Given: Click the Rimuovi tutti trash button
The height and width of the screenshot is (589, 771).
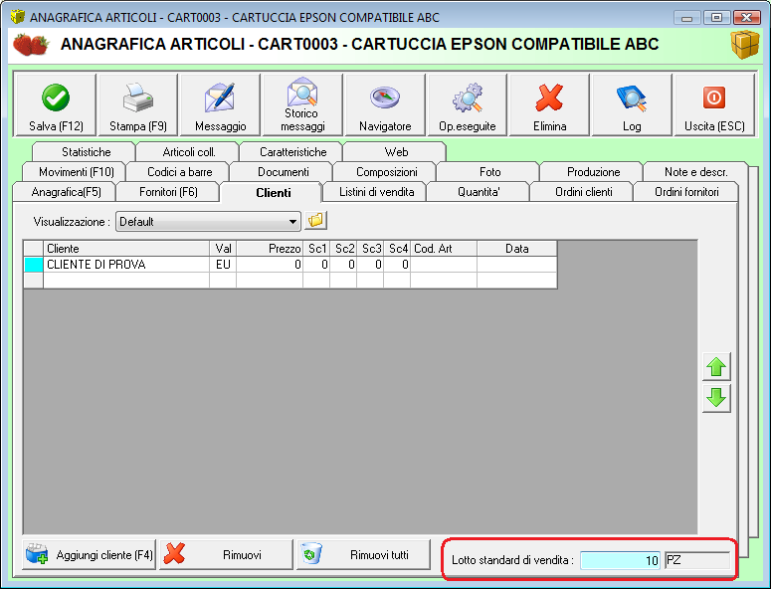Looking at the screenshot, I should pyautogui.click(x=363, y=554).
